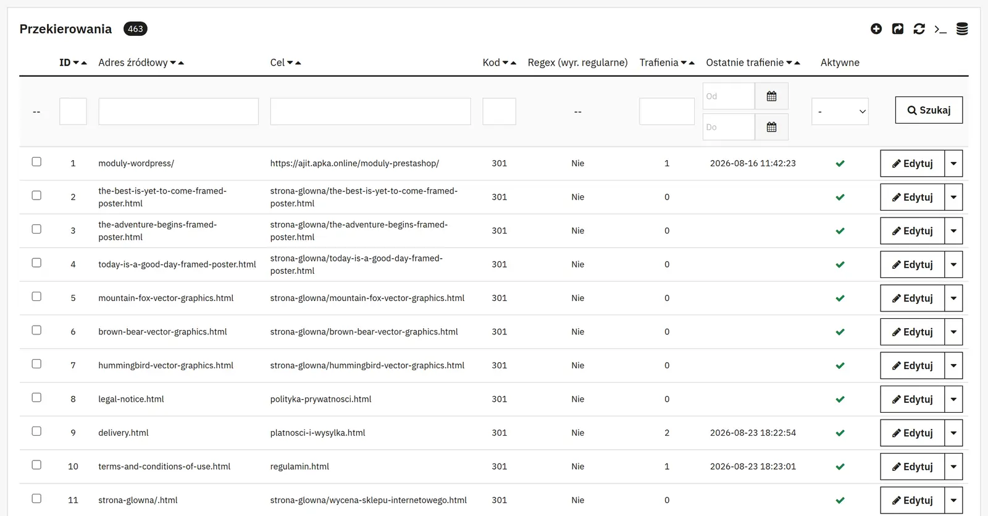
Task: Sort Trafienia column ascending arrow
Action: 692,63
